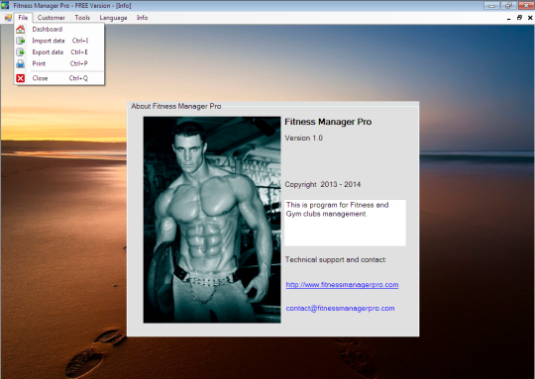Open the Tools menu

[x=82, y=18]
